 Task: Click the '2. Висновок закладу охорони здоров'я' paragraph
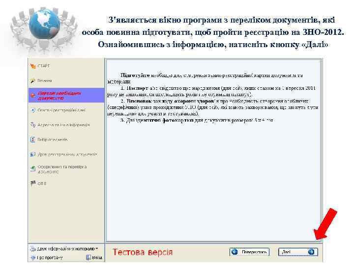[213, 107]
